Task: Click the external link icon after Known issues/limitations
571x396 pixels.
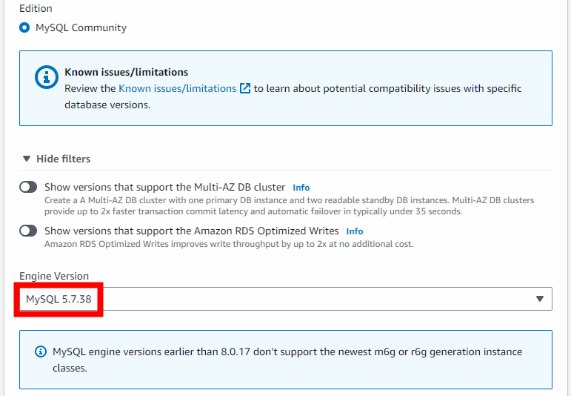Action: pyautogui.click(x=245, y=88)
